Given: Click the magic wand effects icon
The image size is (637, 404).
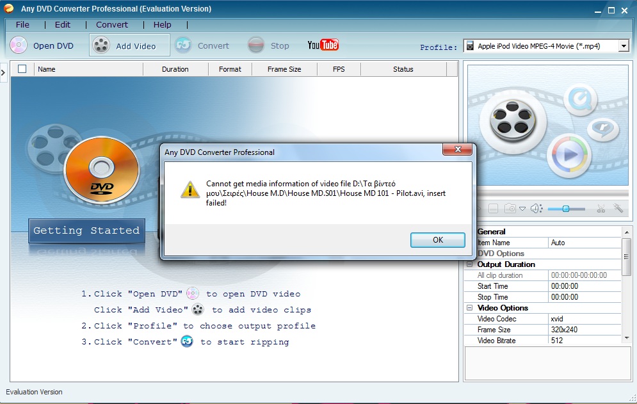Looking at the screenshot, I should point(618,208).
